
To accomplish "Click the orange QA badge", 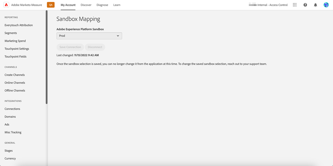I will (51, 5).
